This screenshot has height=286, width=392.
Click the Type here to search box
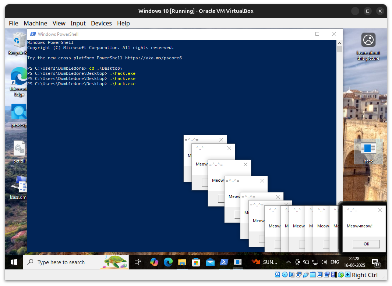[76, 262]
